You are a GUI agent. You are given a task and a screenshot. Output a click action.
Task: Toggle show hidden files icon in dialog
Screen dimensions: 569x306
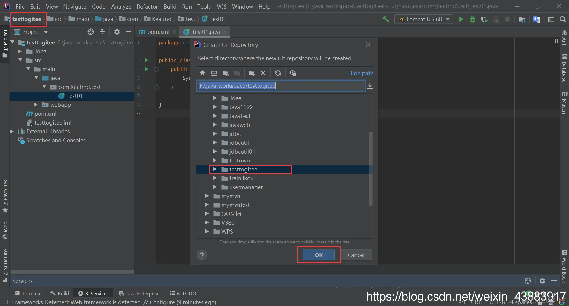[x=293, y=73]
